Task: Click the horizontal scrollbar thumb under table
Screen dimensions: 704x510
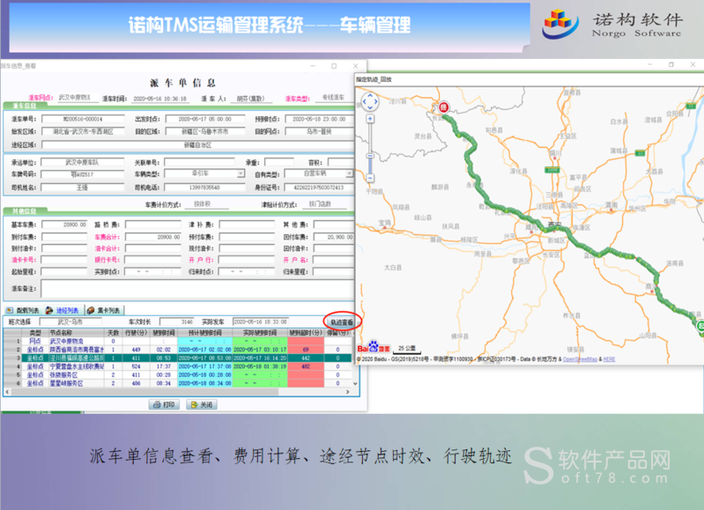Action: tap(145, 392)
